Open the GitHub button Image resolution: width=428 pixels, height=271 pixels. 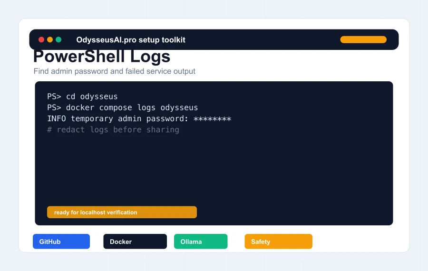tap(61, 241)
